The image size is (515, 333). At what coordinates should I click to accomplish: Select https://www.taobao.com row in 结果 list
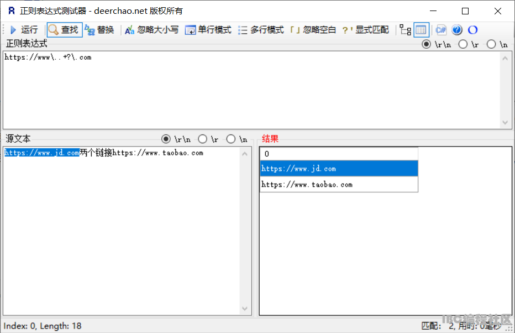[339, 184]
